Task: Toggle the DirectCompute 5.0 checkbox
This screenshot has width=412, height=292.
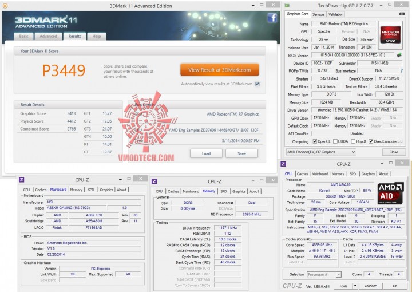Action: [371, 141]
